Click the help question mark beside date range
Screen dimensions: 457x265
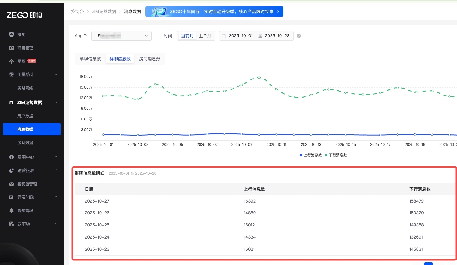[x=299, y=36]
